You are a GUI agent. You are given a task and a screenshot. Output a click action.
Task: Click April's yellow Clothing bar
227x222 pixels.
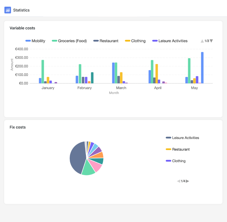pyautogui.click(x=157, y=74)
